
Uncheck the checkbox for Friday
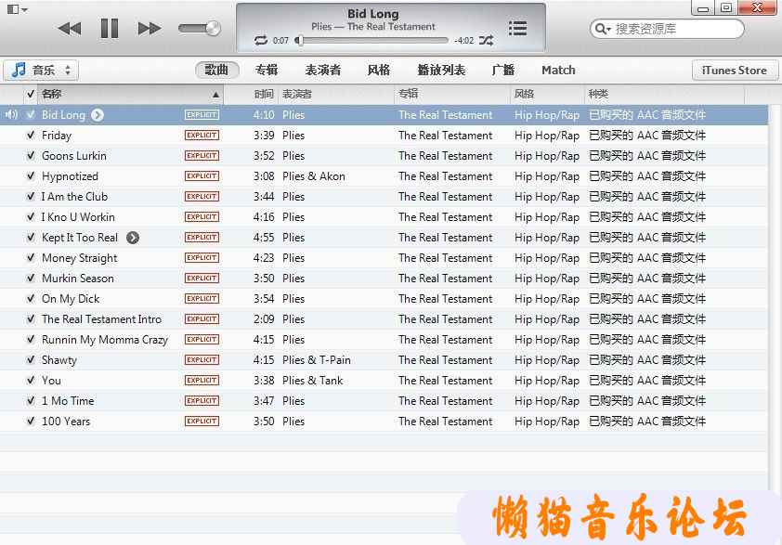(x=31, y=136)
